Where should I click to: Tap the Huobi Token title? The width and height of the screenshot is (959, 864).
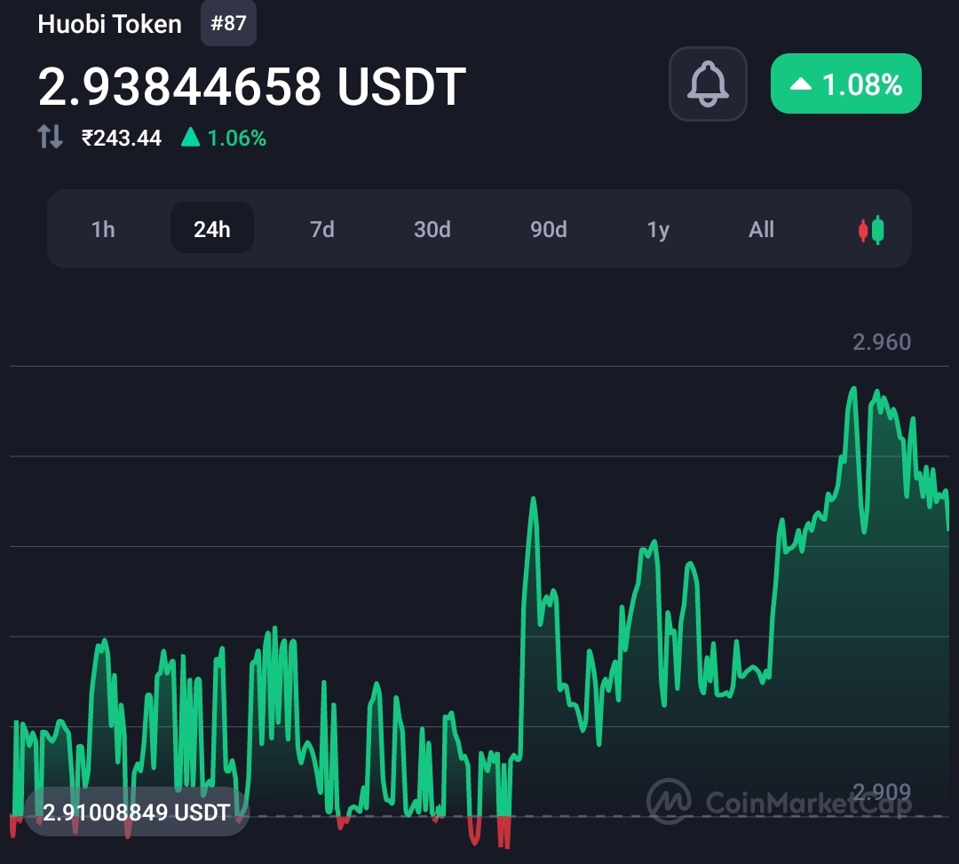pos(109,24)
